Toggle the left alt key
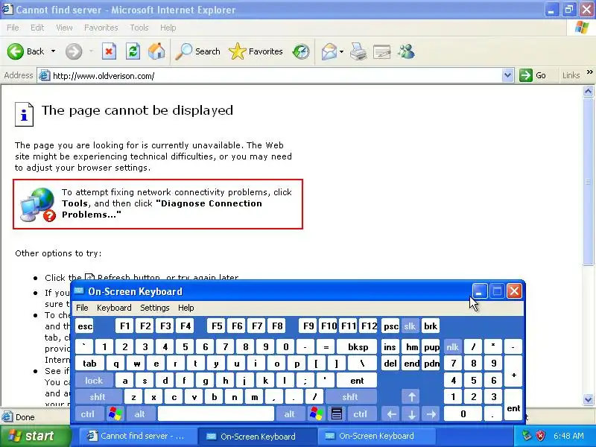Viewport: 596px width, 447px height. pyautogui.click(x=140, y=413)
